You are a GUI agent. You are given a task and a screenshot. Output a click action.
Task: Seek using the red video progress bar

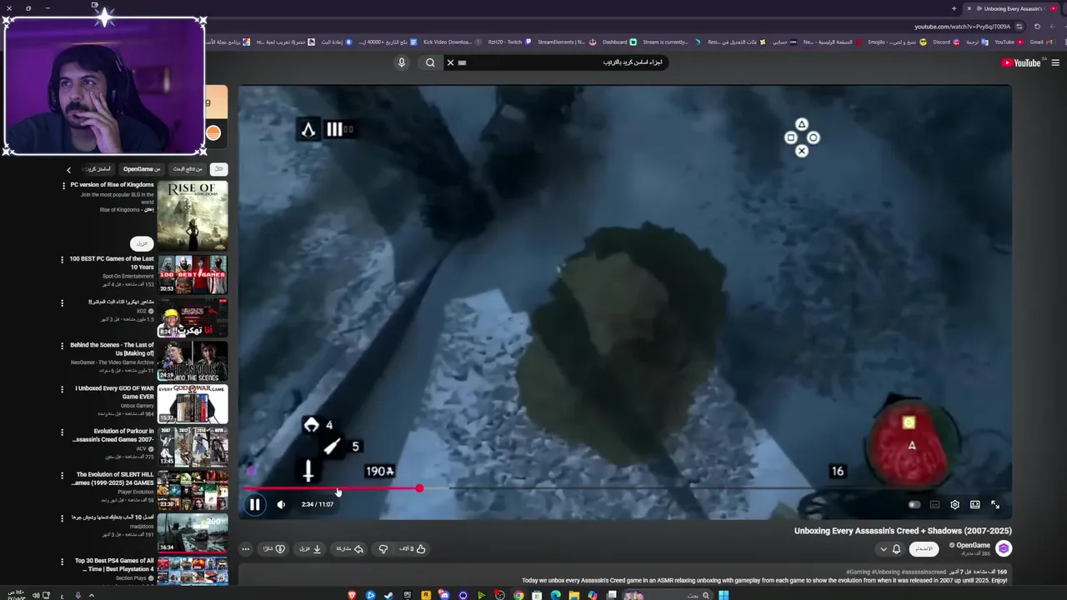tap(625, 488)
